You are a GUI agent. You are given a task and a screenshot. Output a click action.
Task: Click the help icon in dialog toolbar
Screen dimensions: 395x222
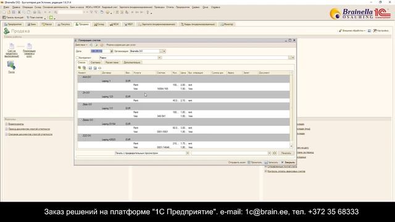pos(102,45)
